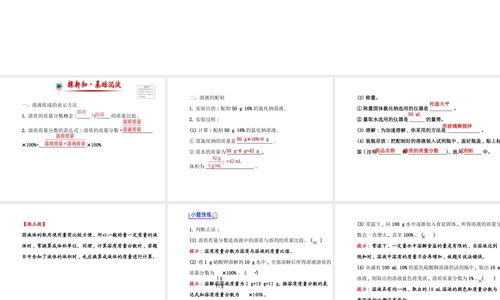Click the 探新知·基础沉淀 banner title
The height and width of the screenshot is (300, 500).
pyautogui.click(x=94, y=84)
